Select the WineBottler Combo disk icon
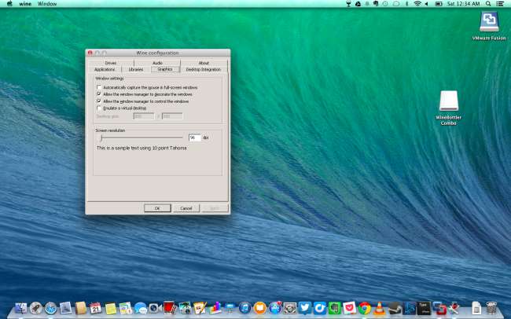Screen dimensions: 511x319 449,101
